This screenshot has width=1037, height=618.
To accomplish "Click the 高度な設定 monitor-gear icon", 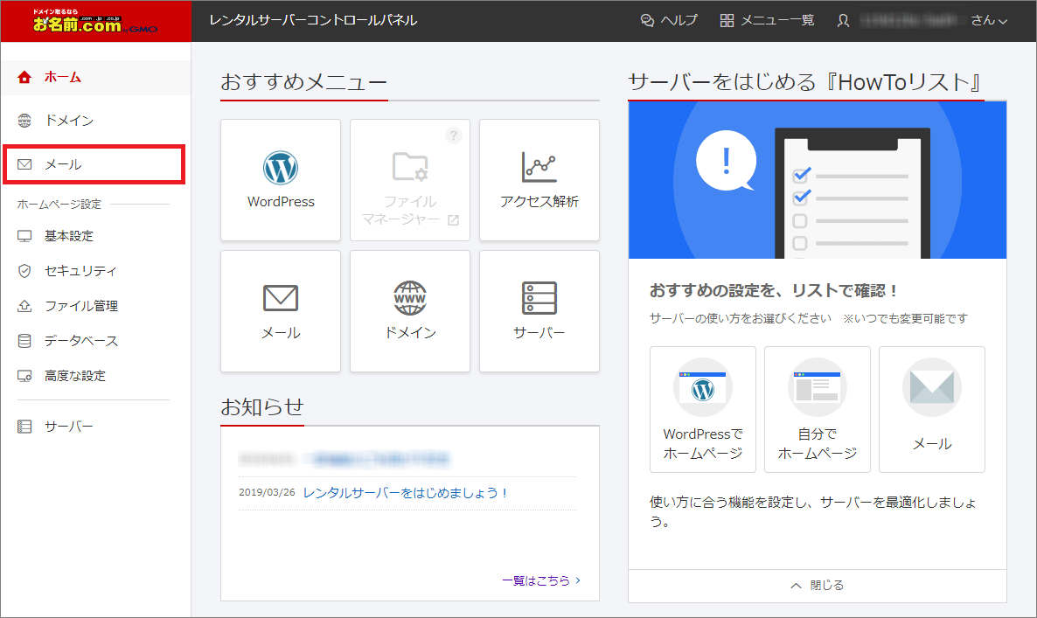I will click(x=24, y=376).
